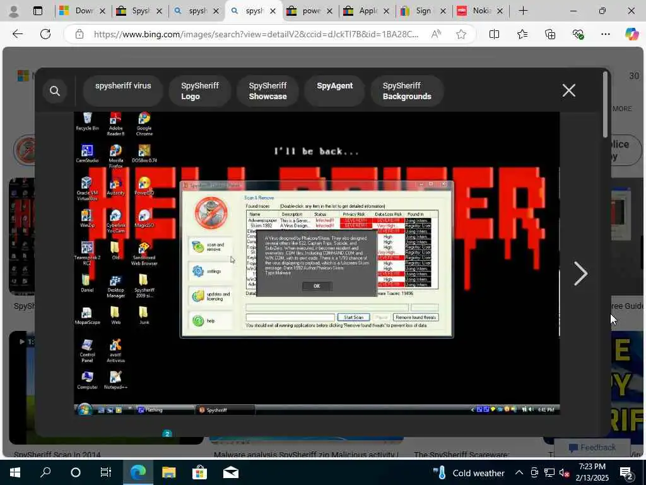The image size is (646, 485).
Task: Open network icon in system tray
Action: click(549, 472)
